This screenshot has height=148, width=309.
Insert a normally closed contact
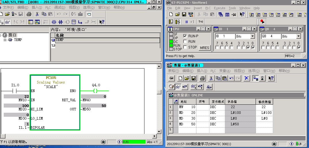pyautogui.click(x=60, y=22)
